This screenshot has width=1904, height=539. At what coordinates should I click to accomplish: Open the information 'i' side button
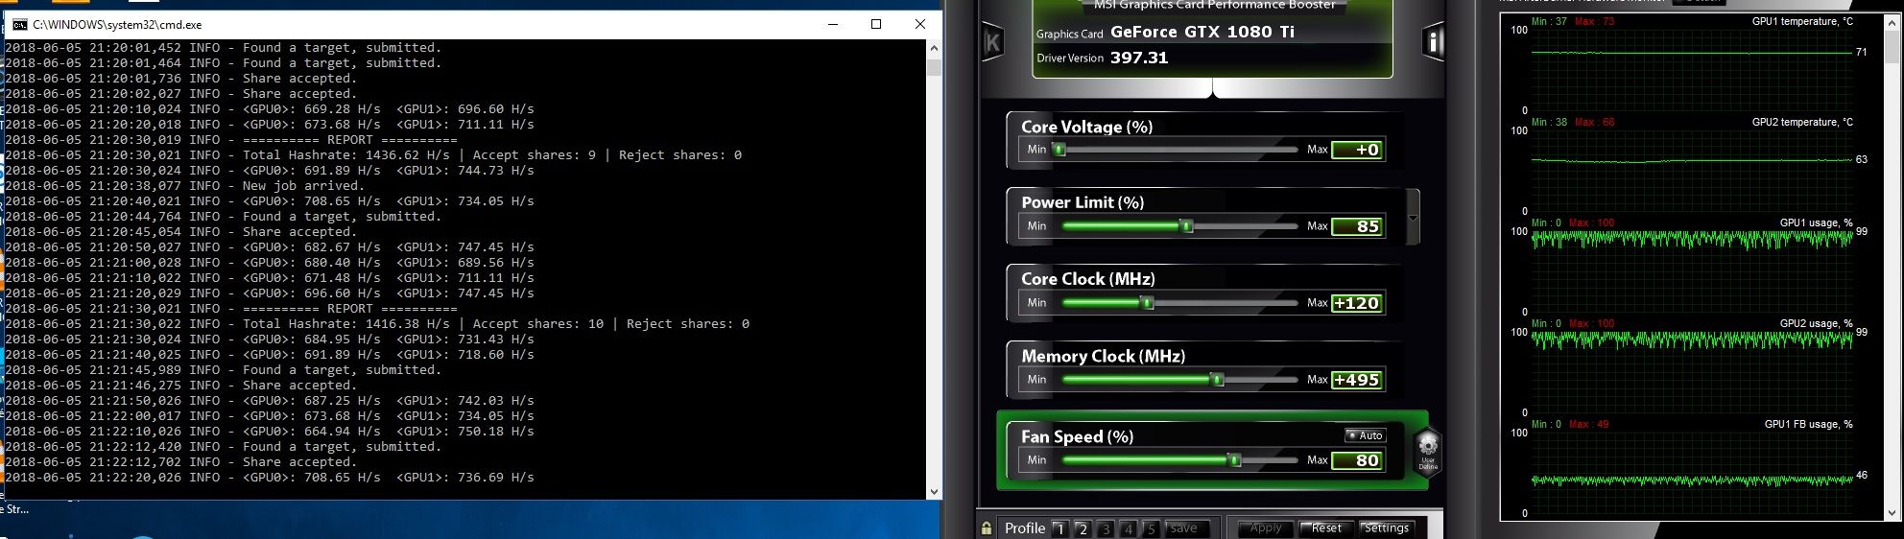(x=1433, y=42)
